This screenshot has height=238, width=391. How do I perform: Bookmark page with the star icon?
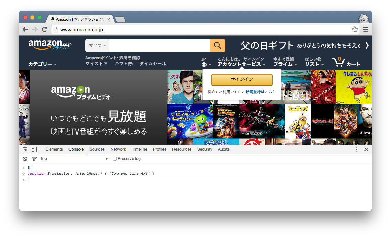pyautogui.click(x=355, y=30)
